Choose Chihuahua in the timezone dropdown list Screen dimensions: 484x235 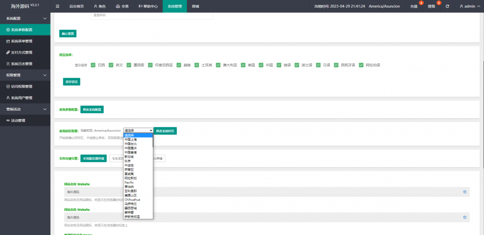pyautogui.click(x=132, y=200)
